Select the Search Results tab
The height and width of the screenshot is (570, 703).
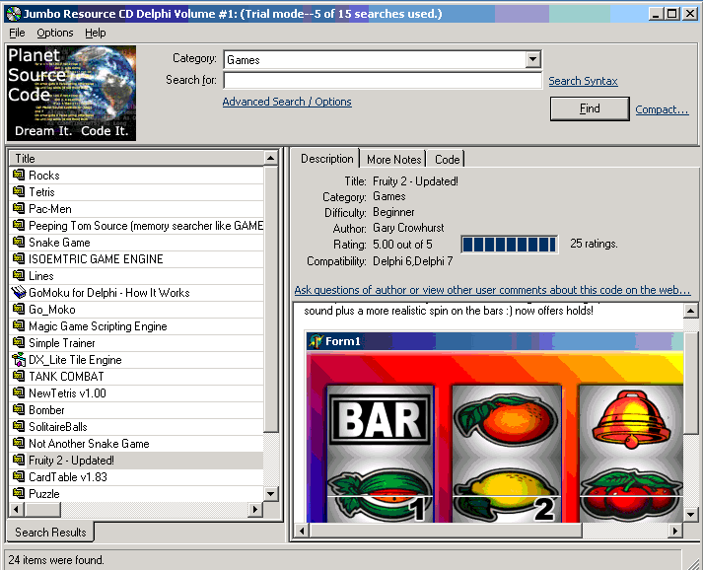pyautogui.click(x=50, y=532)
